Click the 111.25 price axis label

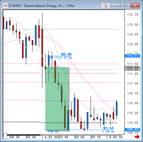(x=133, y=74)
